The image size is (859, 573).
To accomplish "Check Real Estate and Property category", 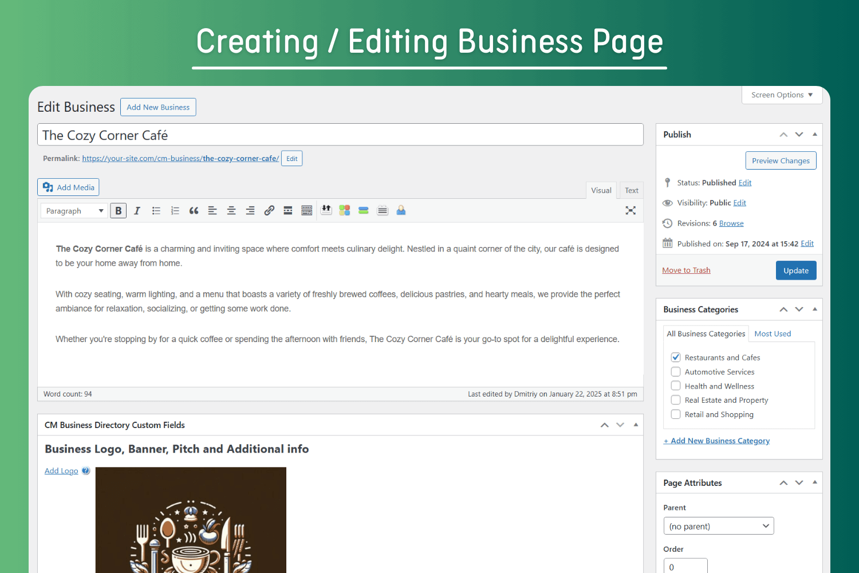I will coord(676,400).
